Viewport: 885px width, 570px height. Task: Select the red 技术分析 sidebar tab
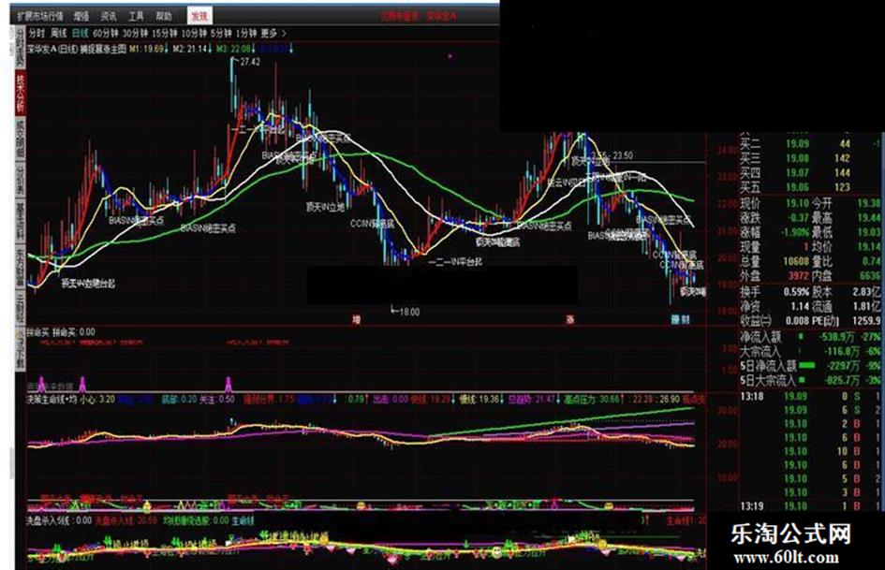pyautogui.click(x=20, y=93)
